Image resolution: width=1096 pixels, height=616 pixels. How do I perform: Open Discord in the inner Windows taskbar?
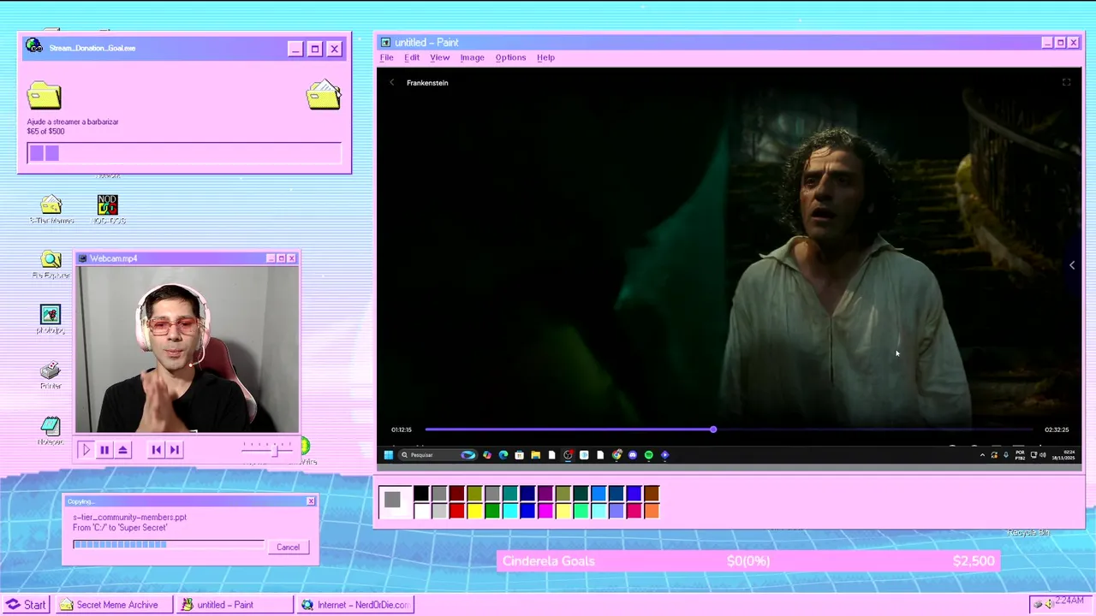click(632, 455)
